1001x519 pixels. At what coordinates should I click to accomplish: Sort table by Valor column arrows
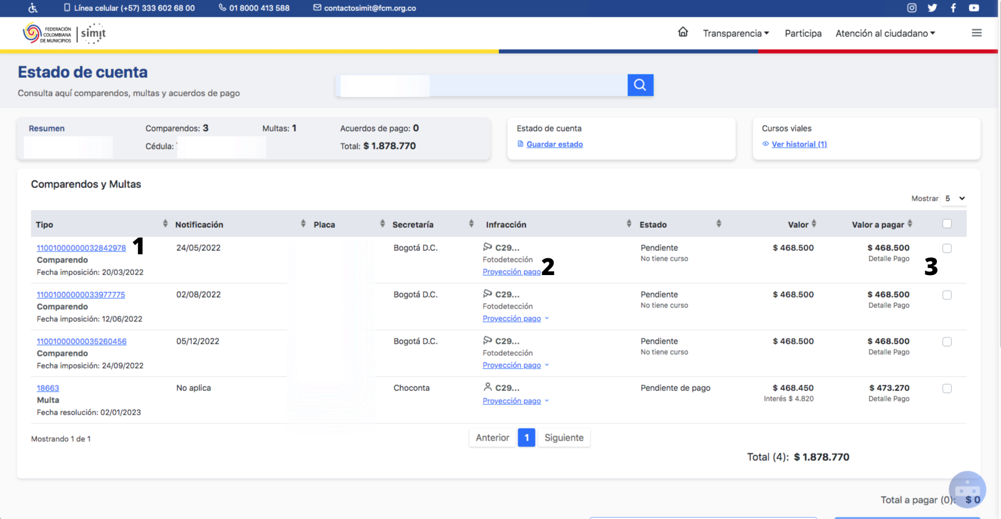(814, 224)
